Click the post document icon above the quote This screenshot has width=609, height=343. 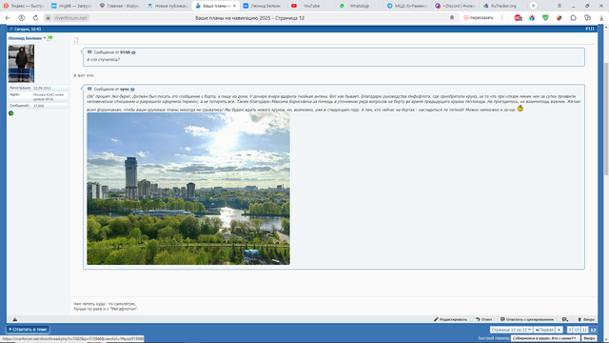click(76, 40)
